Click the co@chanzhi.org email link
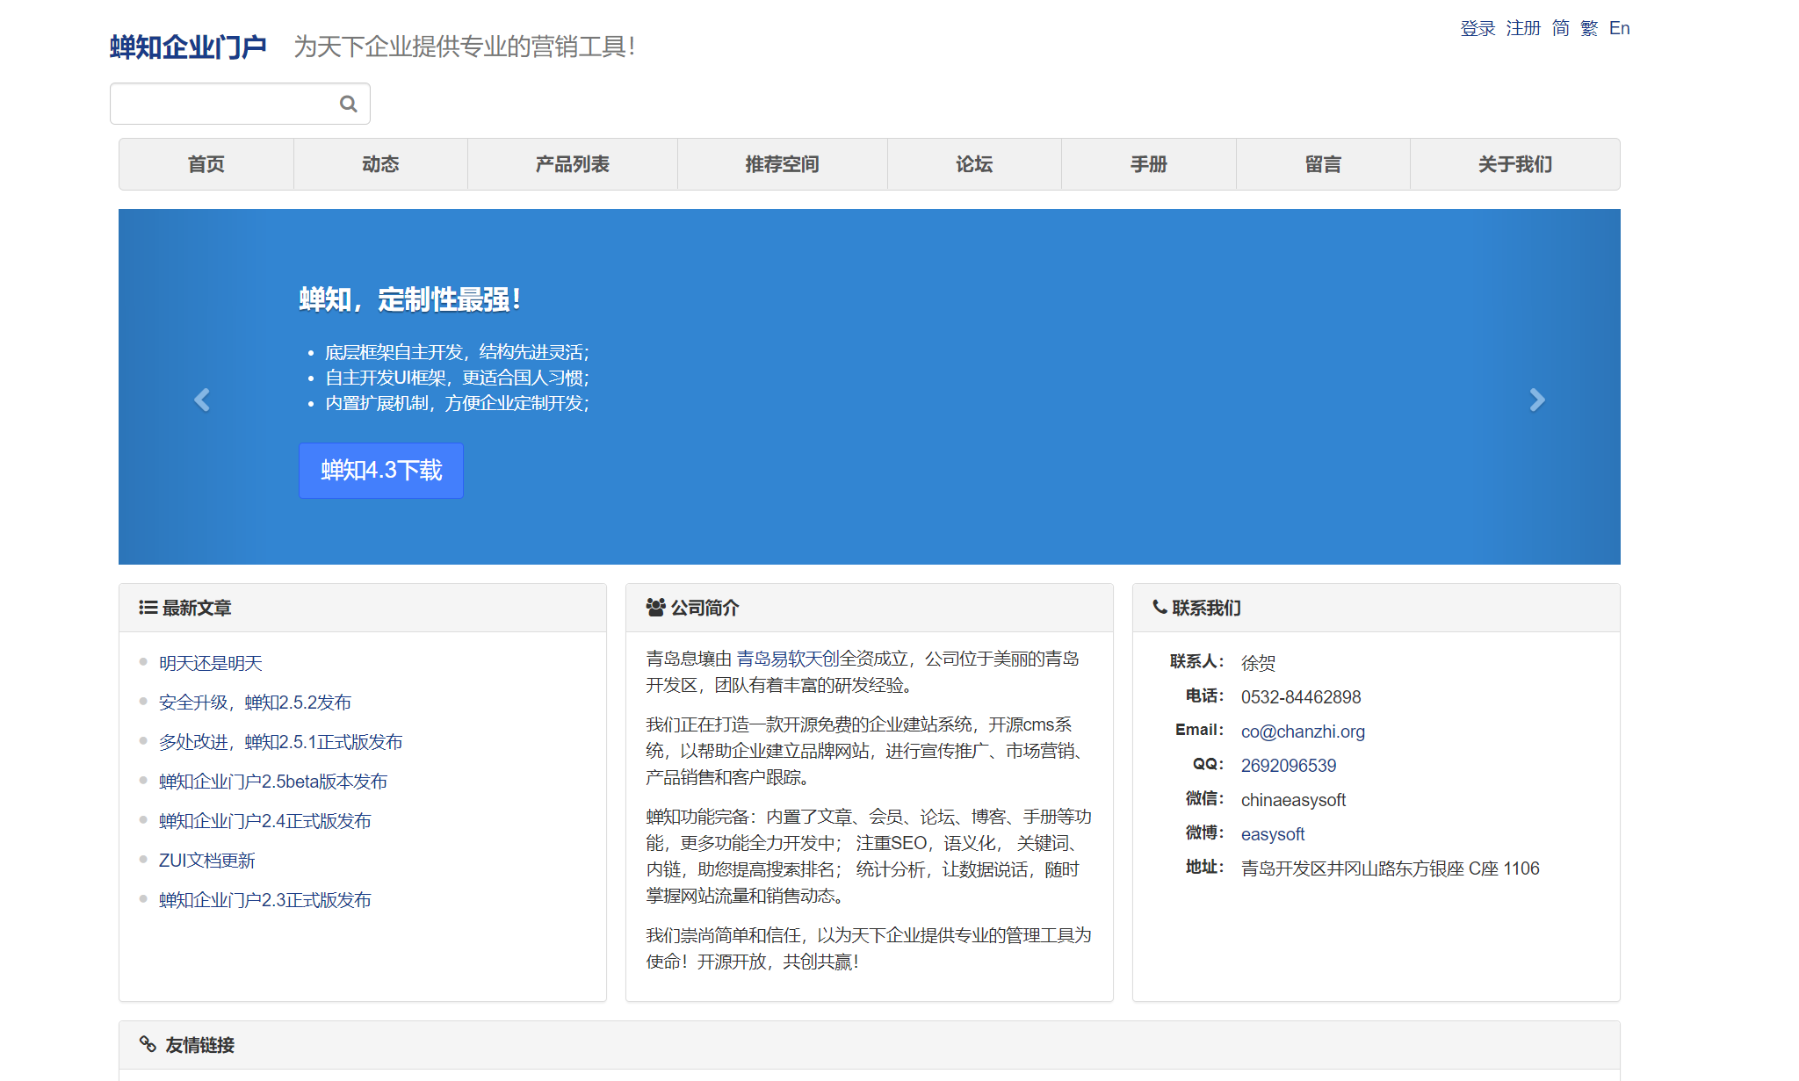Screen dimensions: 1799x1081 [x=1303, y=731]
